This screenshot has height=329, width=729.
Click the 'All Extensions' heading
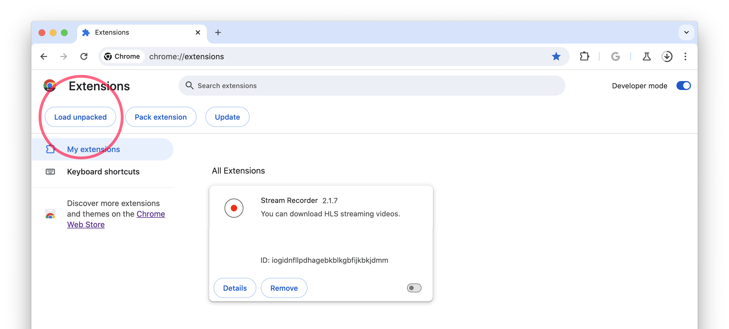[238, 171]
